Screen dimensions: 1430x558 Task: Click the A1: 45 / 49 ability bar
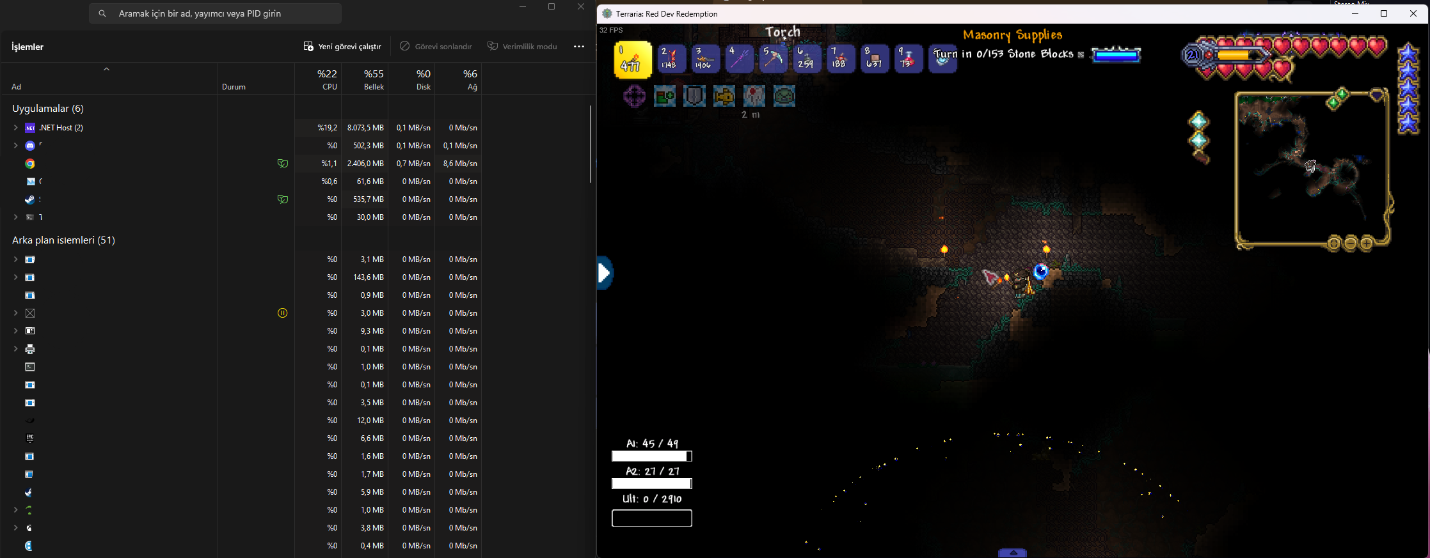[x=651, y=456]
